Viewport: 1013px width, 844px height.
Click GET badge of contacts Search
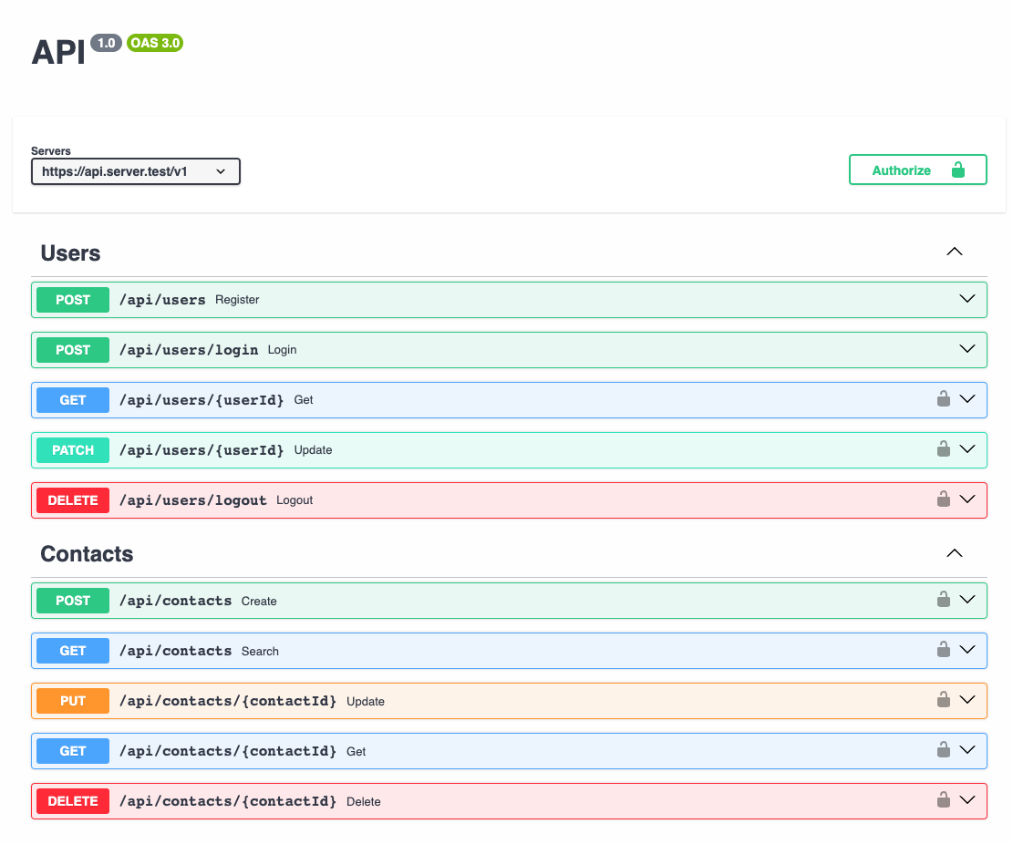(73, 651)
